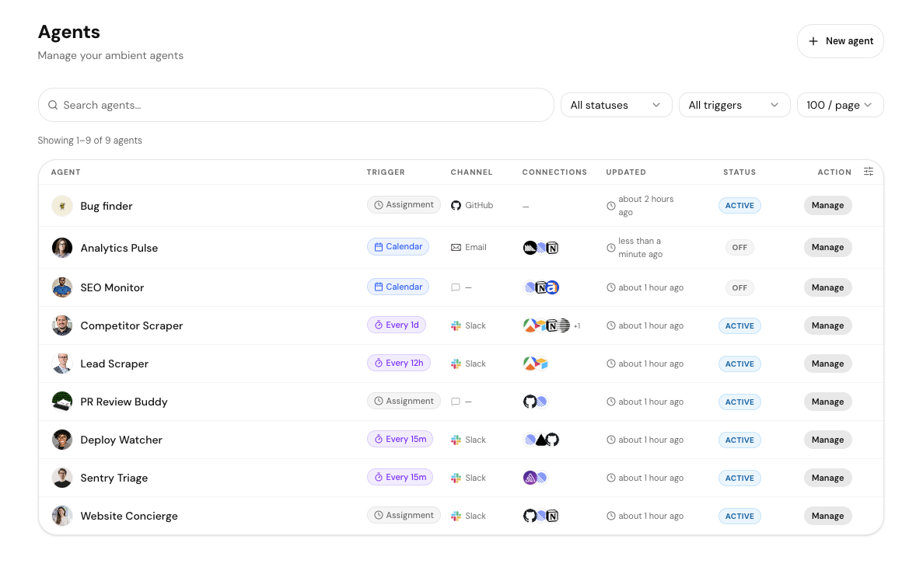Click the Sentry connection icon for Sentry Triage

click(x=530, y=478)
